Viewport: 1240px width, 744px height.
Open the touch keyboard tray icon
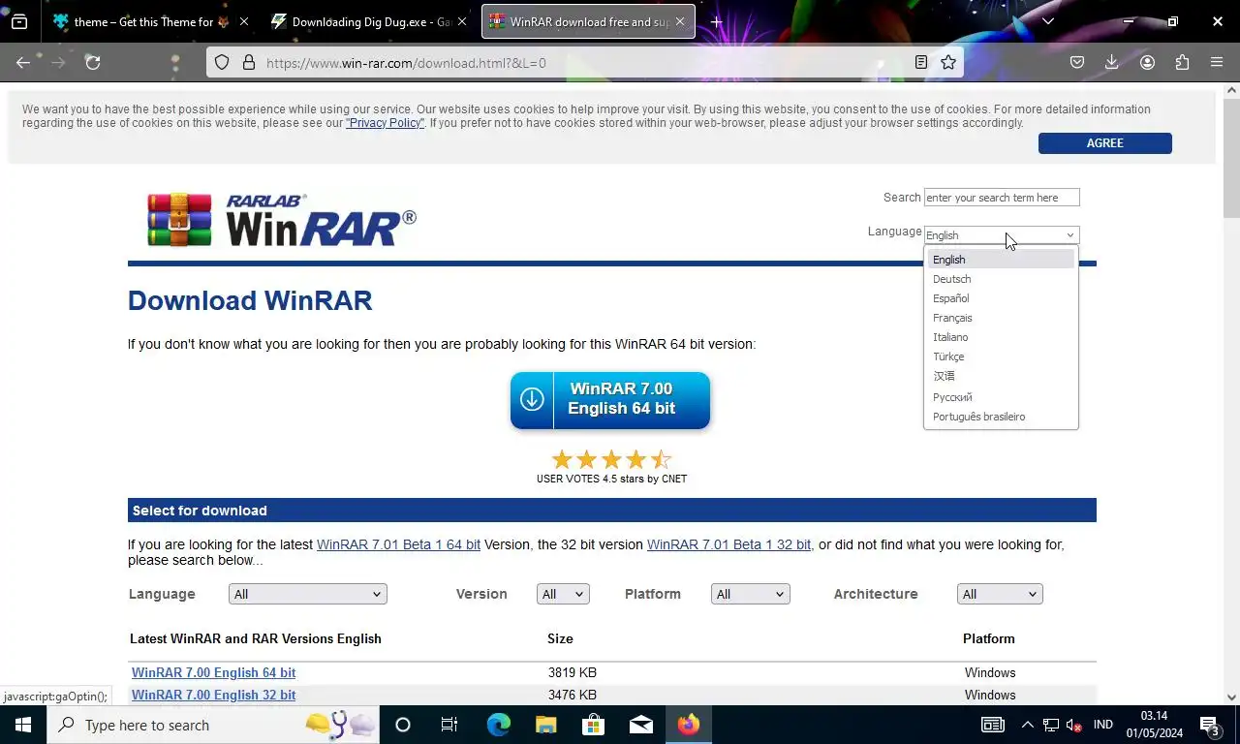(993, 725)
